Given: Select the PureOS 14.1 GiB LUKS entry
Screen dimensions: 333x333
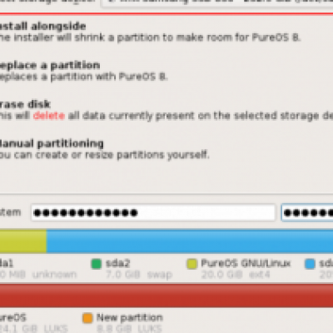Looking at the screenshot, I should (x=33, y=323).
